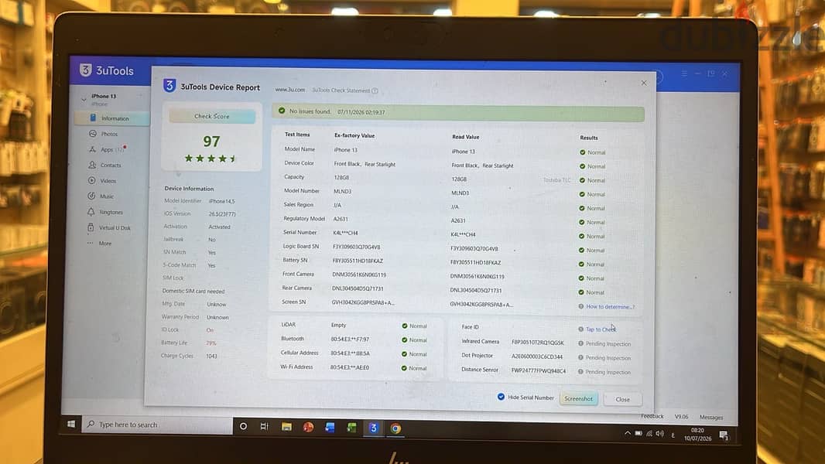Open Apps in the 3uTools sidebar
Image resolution: width=825 pixels, height=464 pixels.
[107, 149]
